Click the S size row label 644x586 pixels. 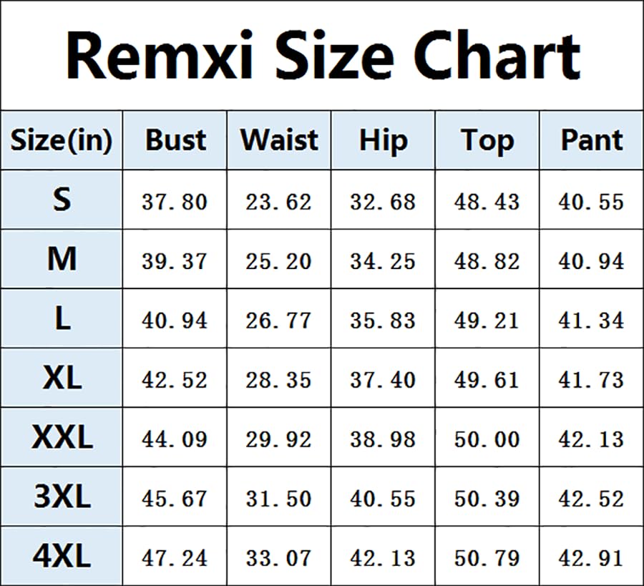point(62,200)
